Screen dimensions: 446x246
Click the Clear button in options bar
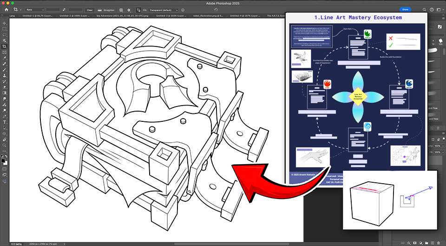point(90,9)
